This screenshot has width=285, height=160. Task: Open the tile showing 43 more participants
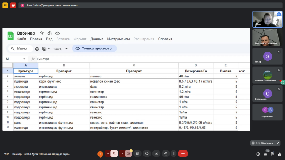268,112
